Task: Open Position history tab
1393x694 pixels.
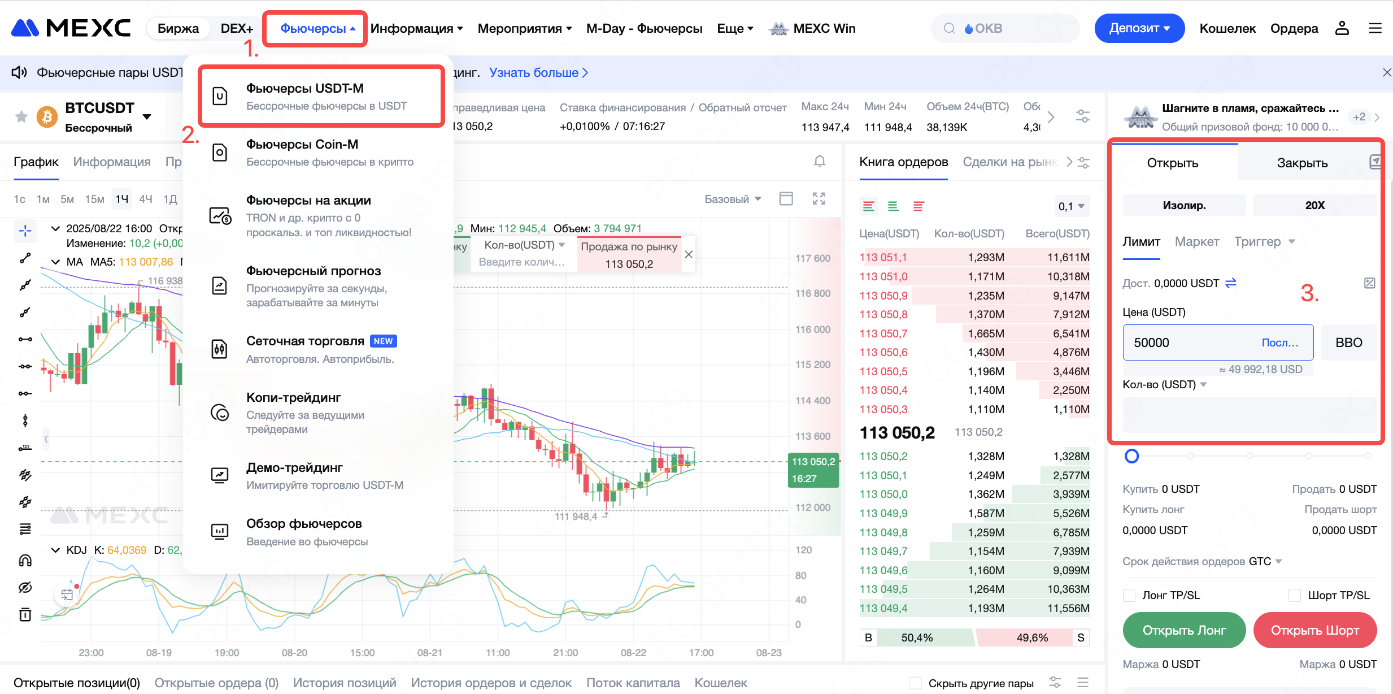Action: pos(345,683)
